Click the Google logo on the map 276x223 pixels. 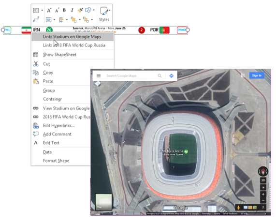point(180,208)
